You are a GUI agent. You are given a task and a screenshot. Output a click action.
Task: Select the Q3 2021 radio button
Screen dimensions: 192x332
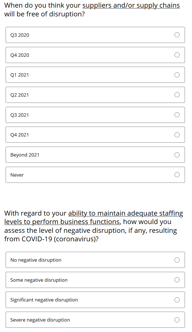(177, 115)
